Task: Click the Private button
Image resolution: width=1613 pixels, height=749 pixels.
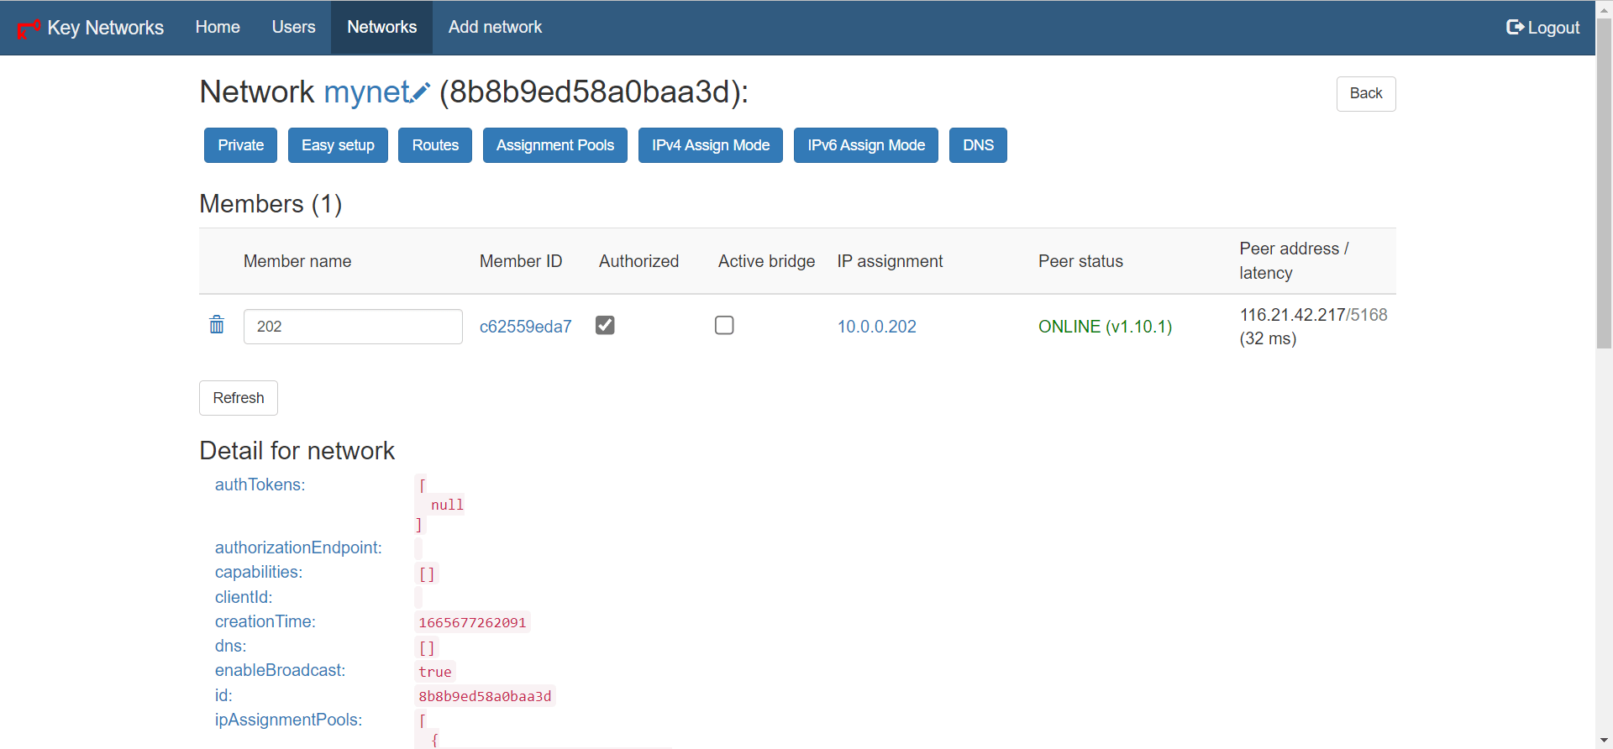Action: tap(241, 145)
